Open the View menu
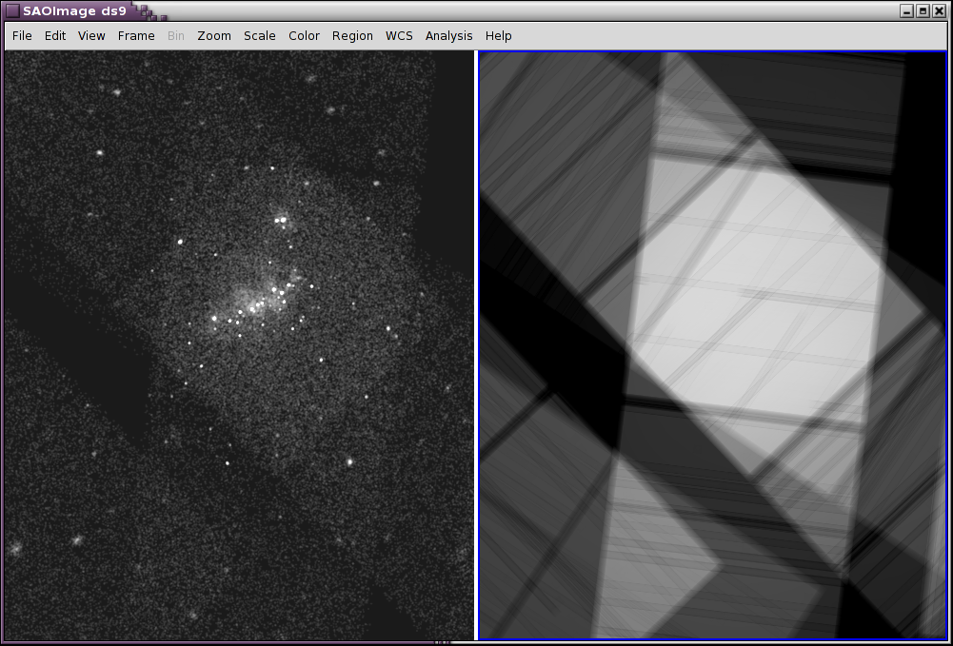The width and height of the screenshot is (953, 646). (x=91, y=35)
